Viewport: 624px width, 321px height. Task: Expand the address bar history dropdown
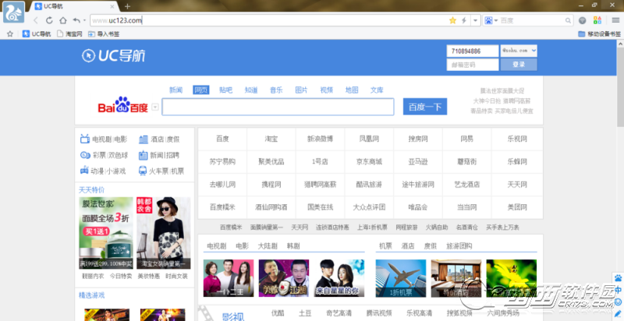475,20
